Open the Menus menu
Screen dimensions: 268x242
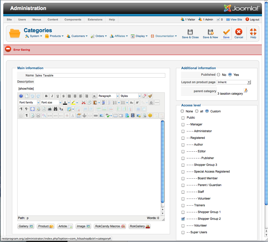37,19
